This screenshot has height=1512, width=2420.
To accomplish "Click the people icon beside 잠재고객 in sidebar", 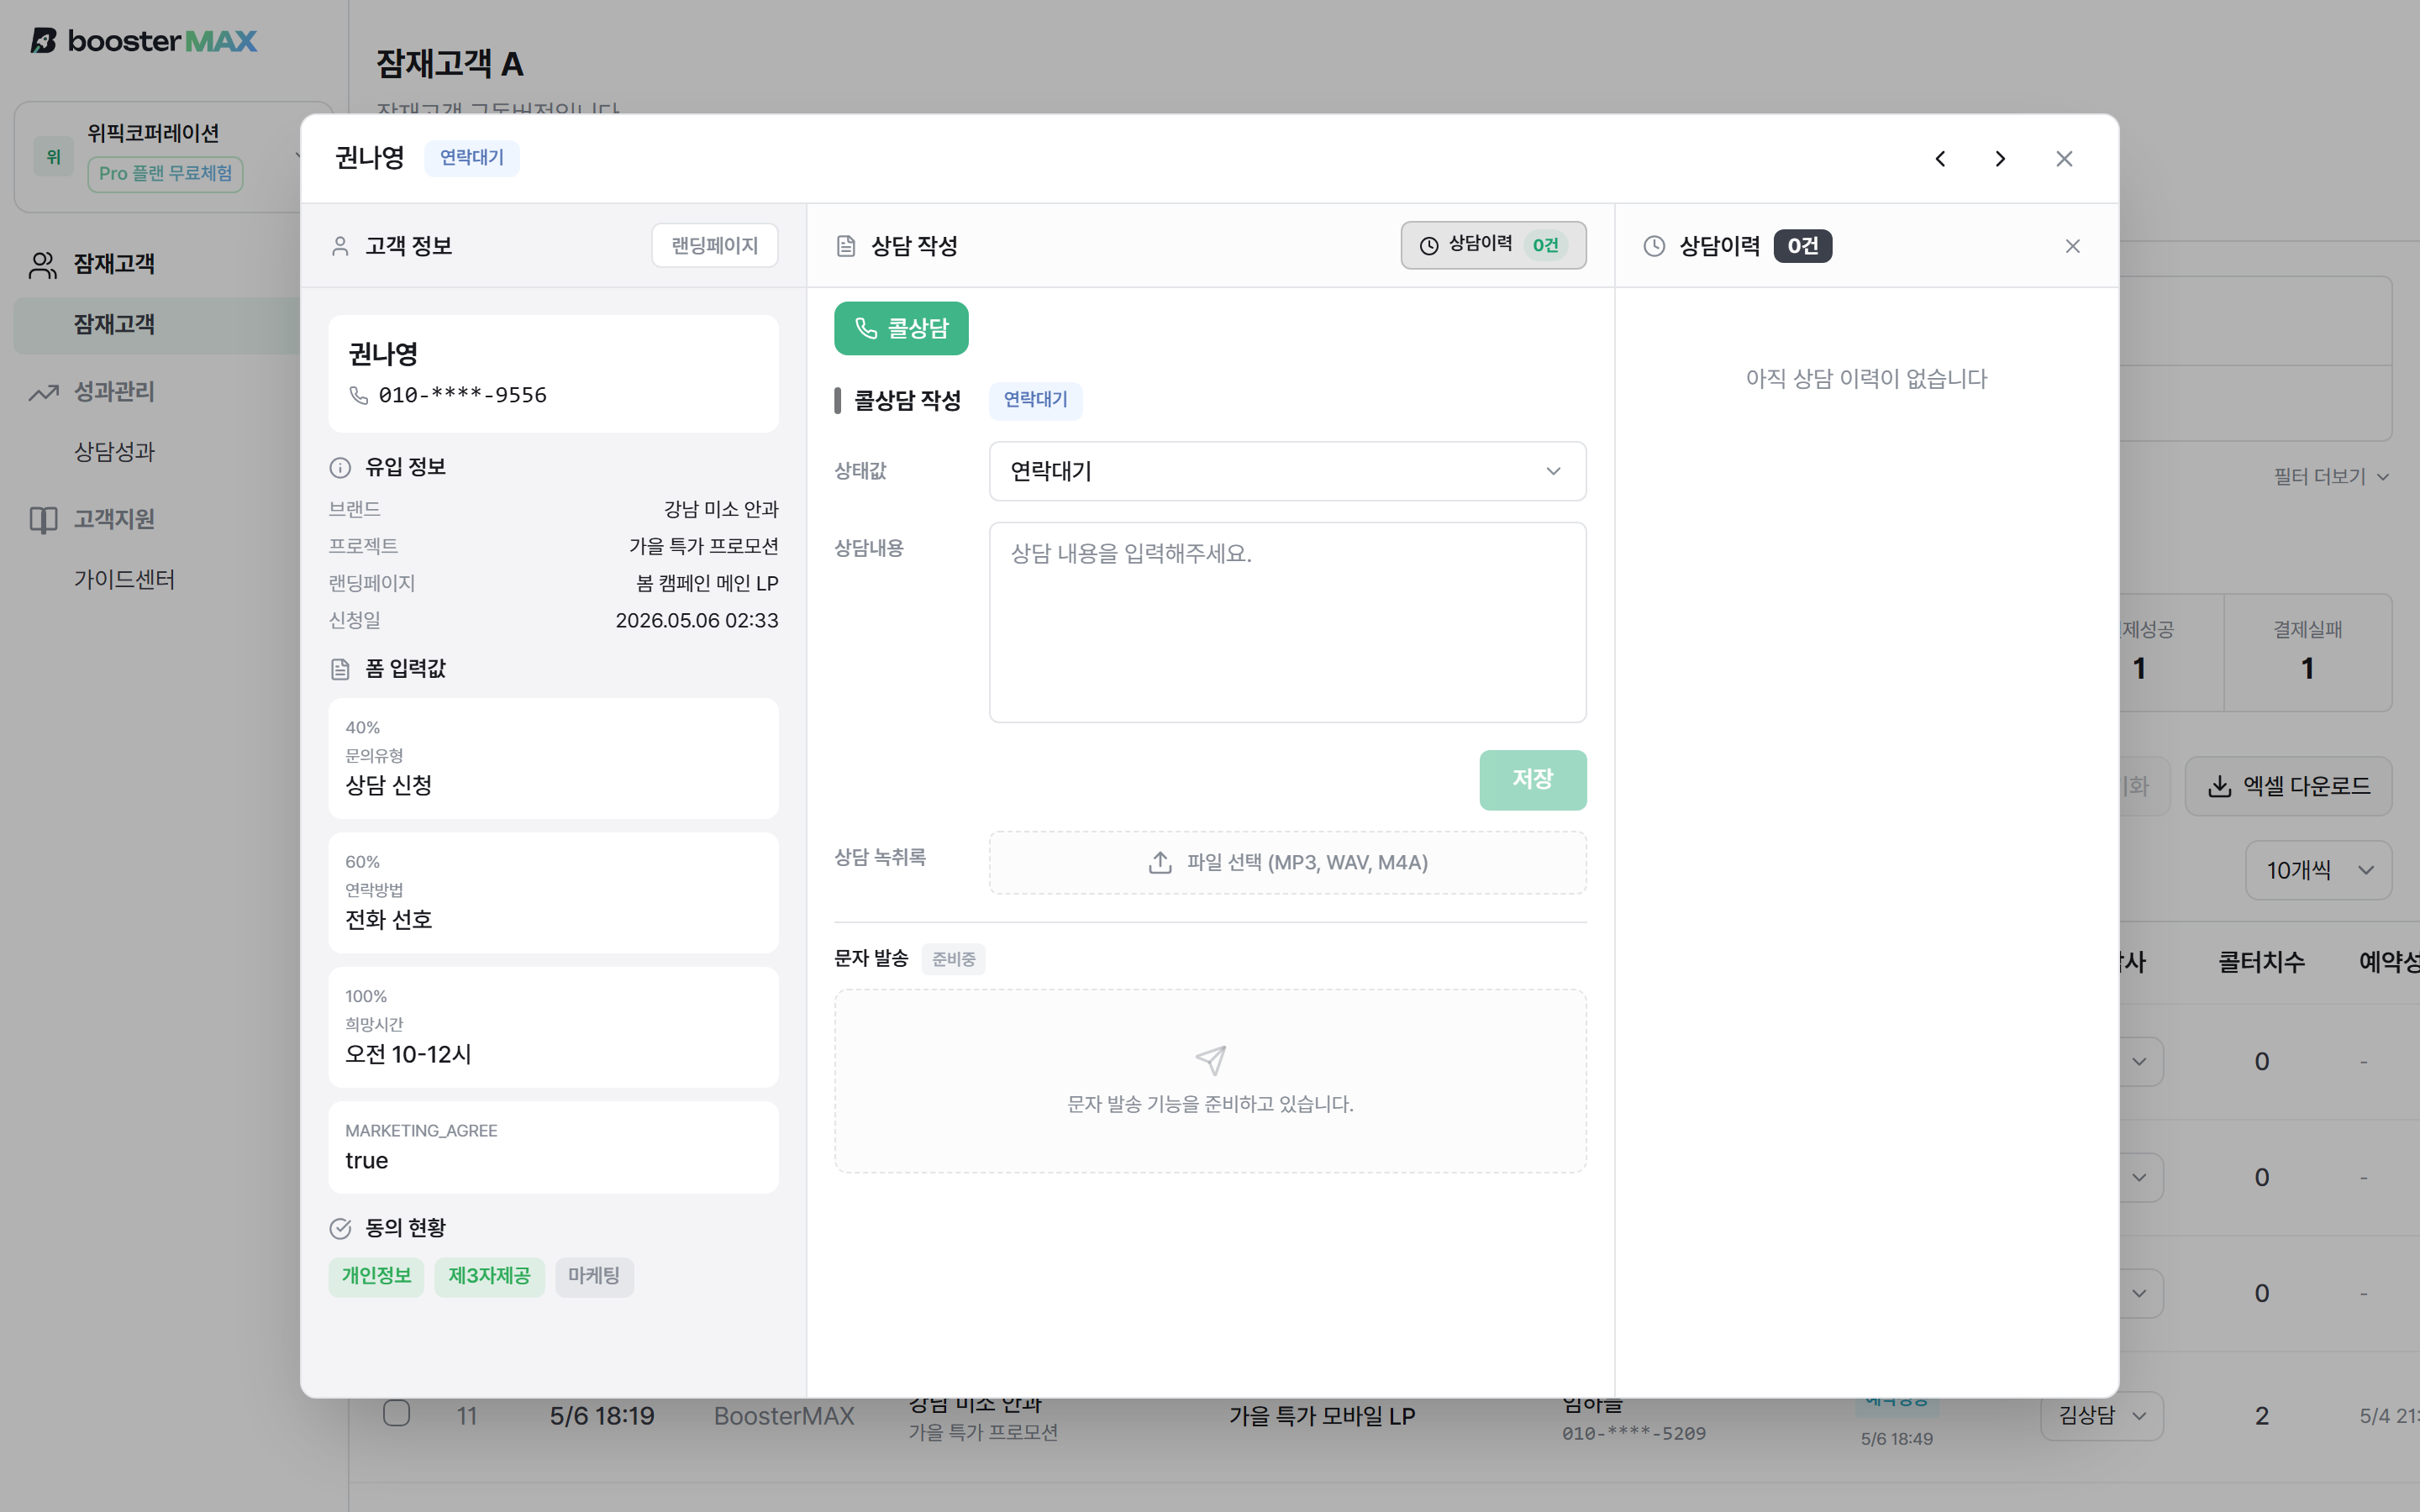I will pos(43,265).
